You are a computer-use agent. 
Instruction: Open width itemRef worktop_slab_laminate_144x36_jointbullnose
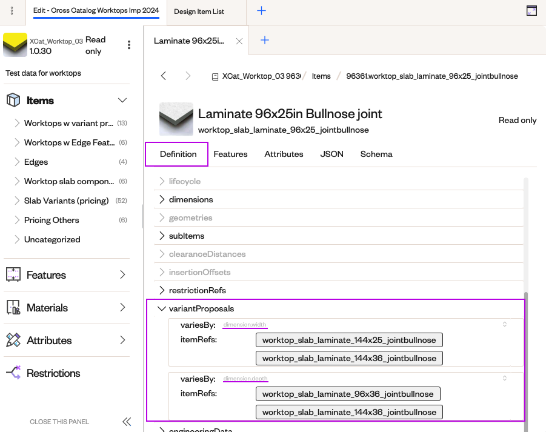[x=349, y=358]
